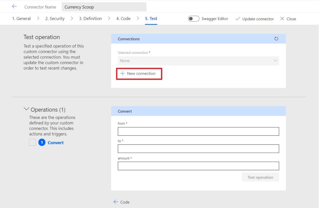The height and width of the screenshot is (208, 319).
Task: Open the 3. Definition tab
Action: click(90, 18)
